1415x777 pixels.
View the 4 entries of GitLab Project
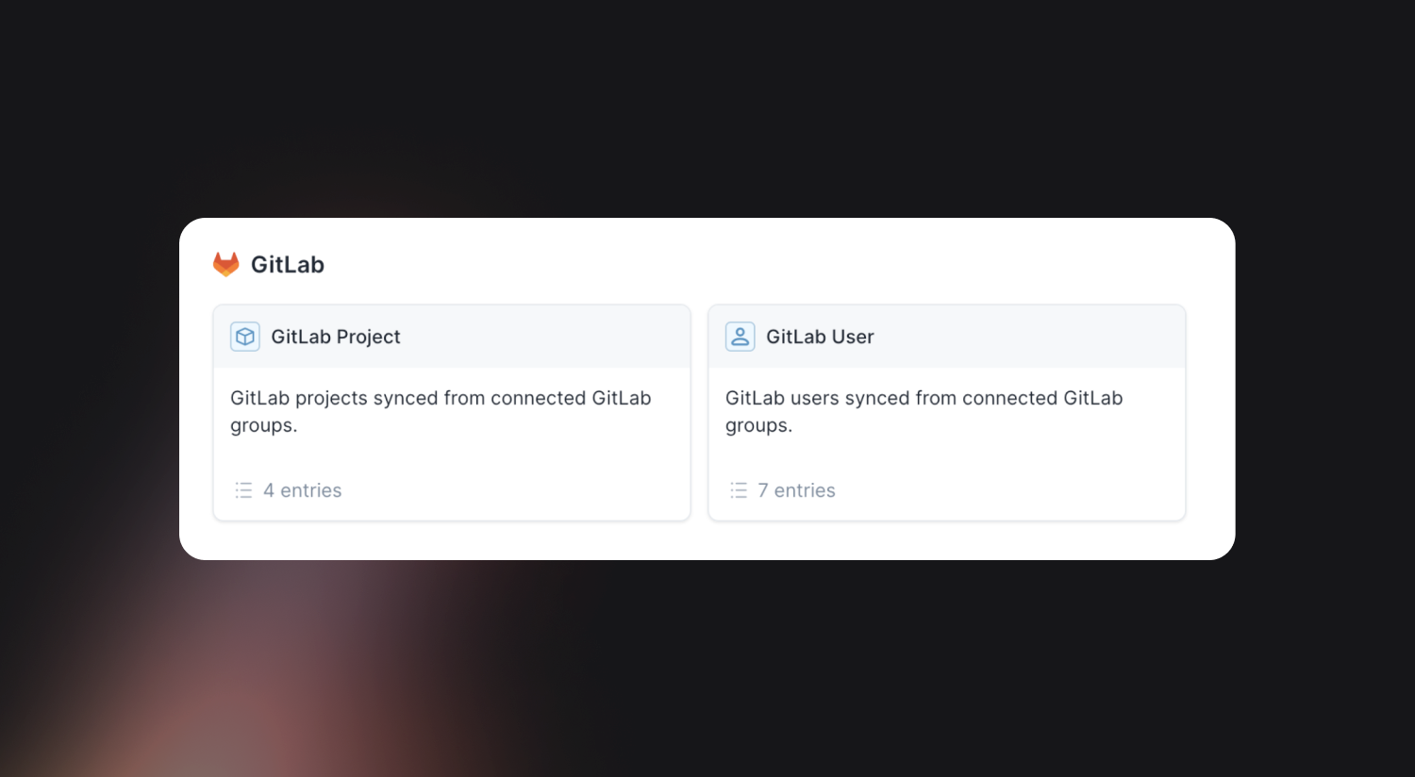(x=289, y=490)
